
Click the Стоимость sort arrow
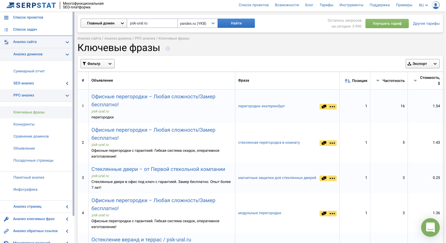coord(415,81)
